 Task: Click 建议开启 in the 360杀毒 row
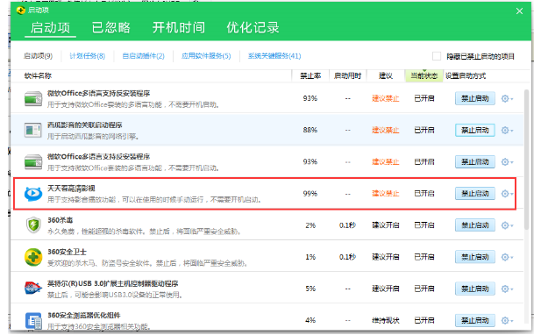point(386,225)
